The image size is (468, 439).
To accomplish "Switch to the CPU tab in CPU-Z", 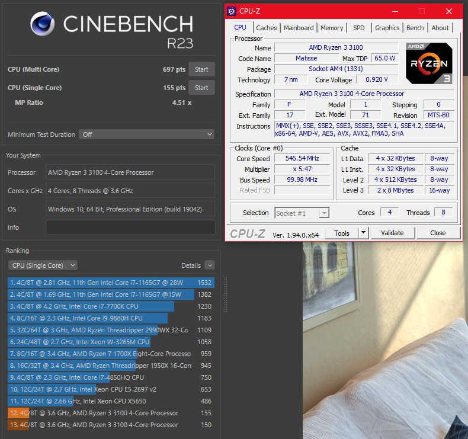I will click(240, 27).
